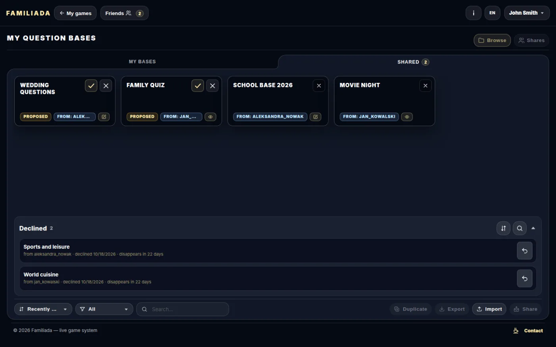Click the Familiada logo
The height and width of the screenshot is (347, 556).
click(x=28, y=13)
